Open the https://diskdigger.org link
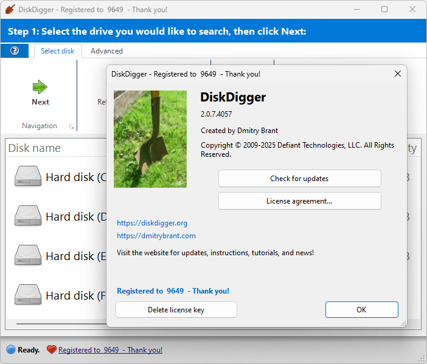Viewport: 427px width, 364px height. click(x=152, y=223)
